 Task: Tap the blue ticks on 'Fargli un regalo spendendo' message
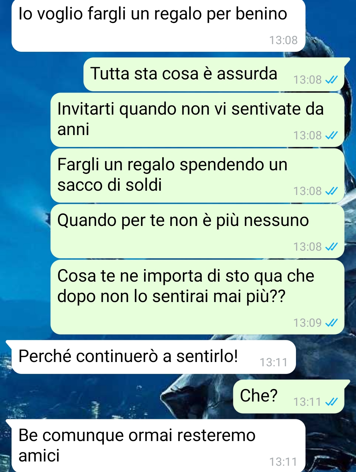point(331,191)
